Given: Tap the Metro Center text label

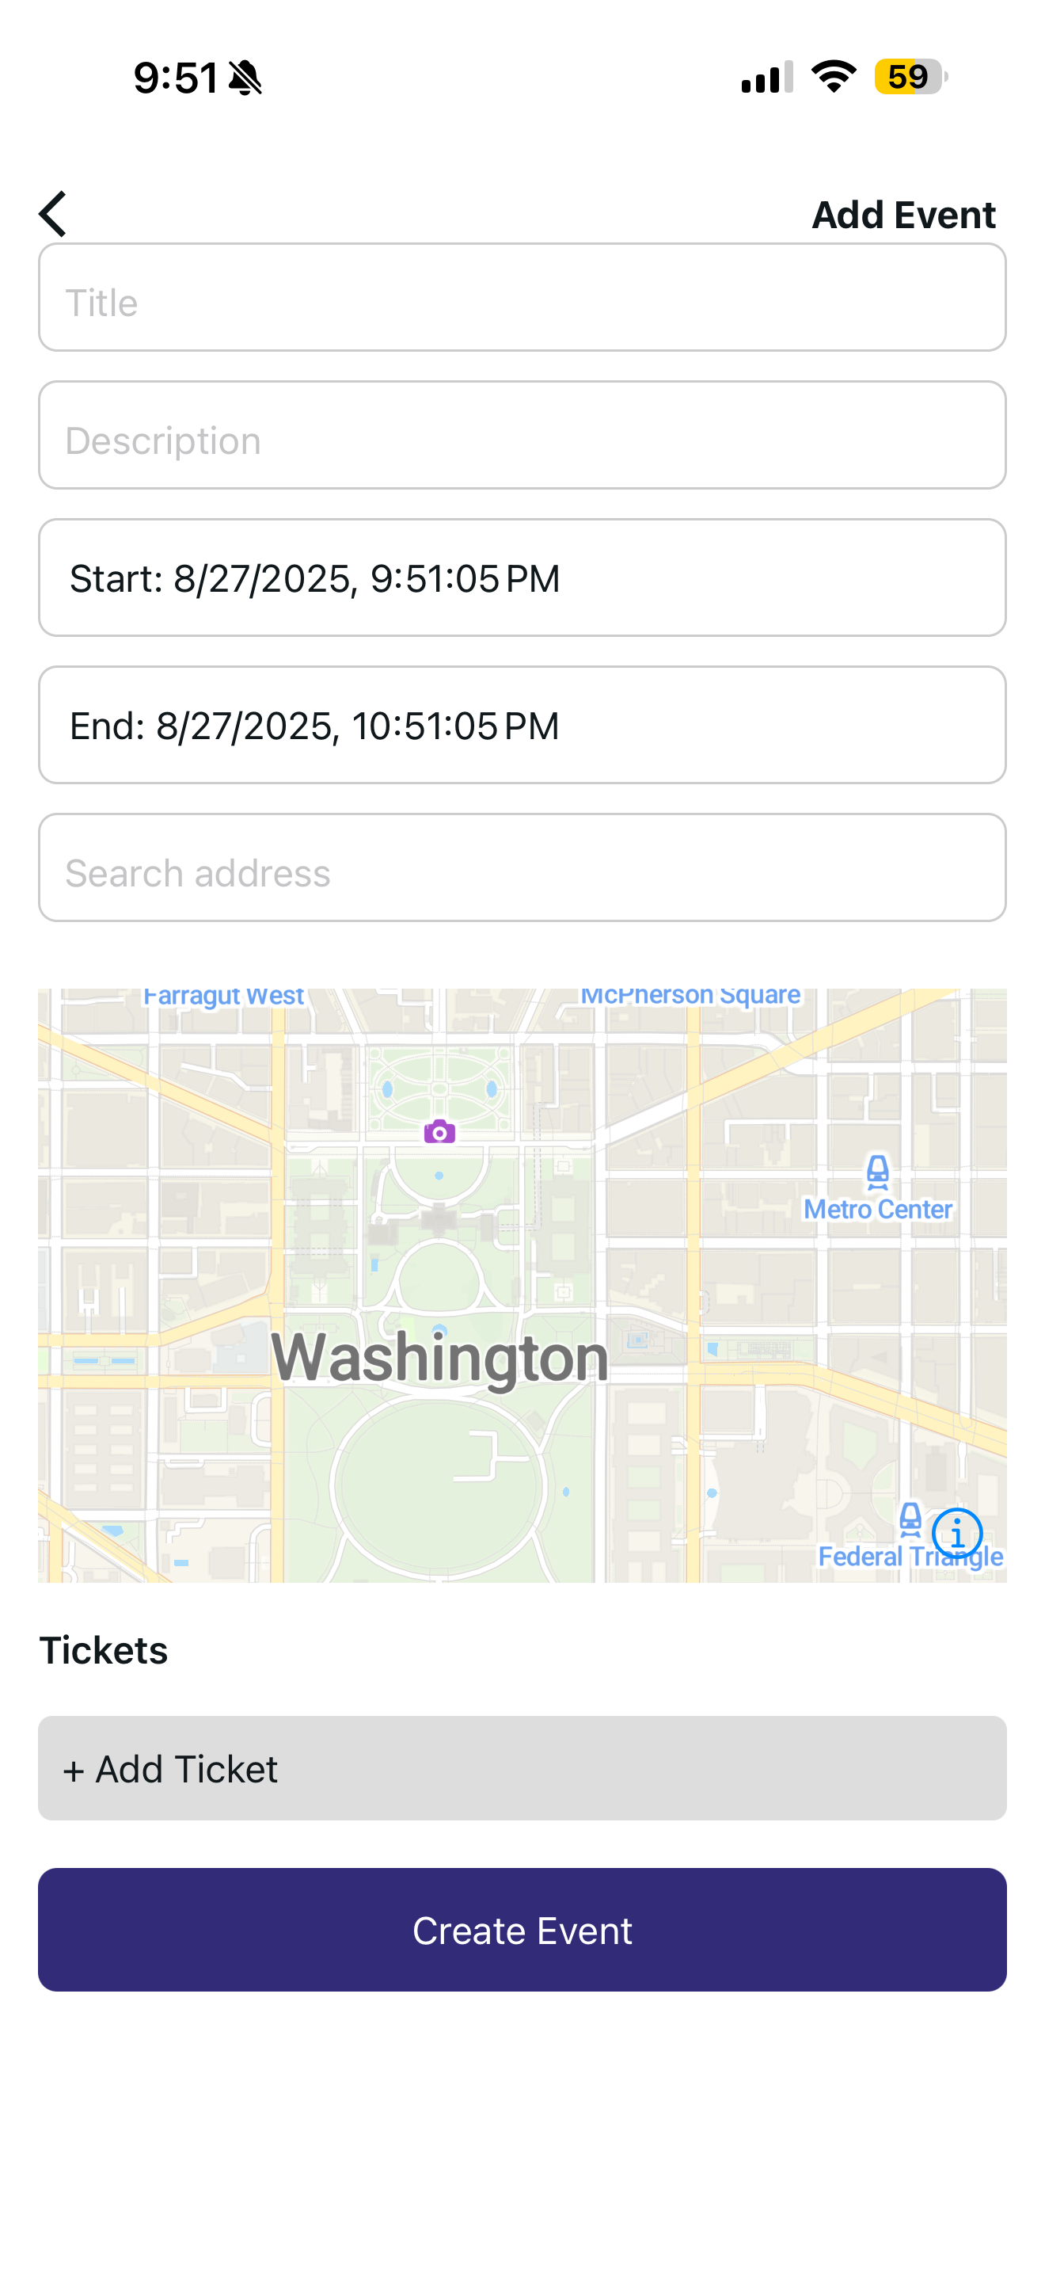Looking at the screenshot, I should [x=878, y=1209].
